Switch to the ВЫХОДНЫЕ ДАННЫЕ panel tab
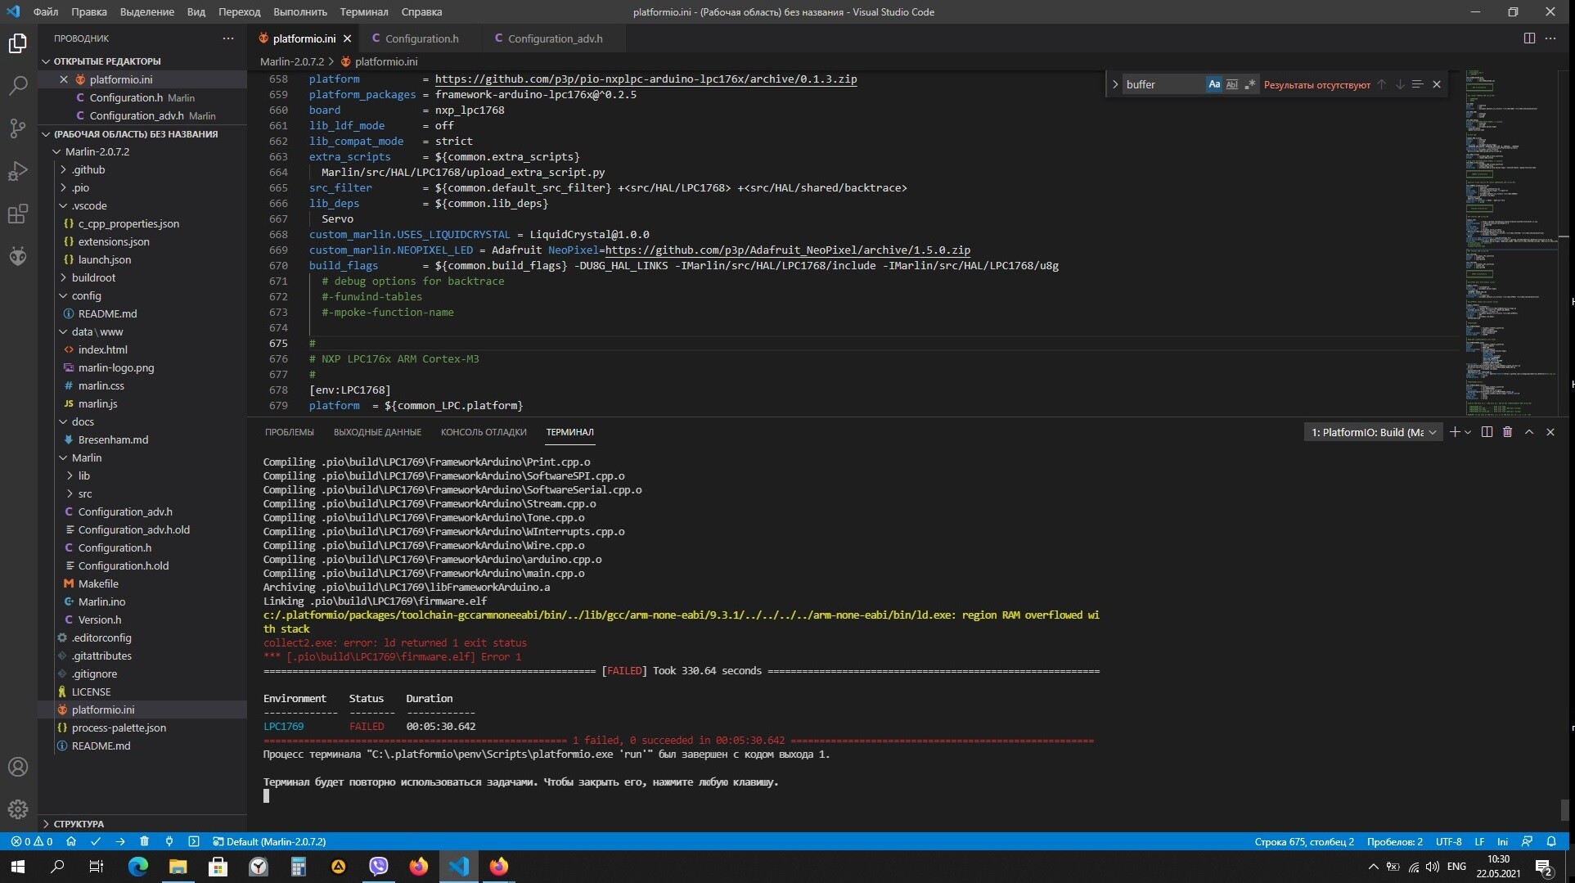The height and width of the screenshot is (883, 1575). pyautogui.click(x=377, y=432)
